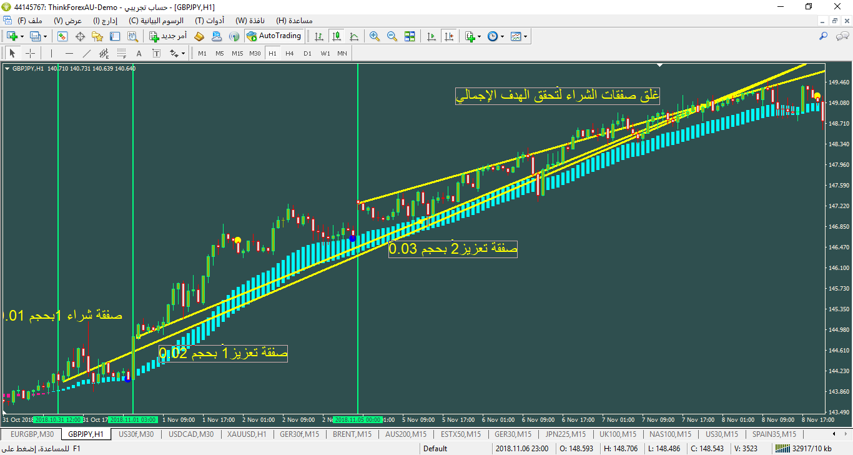Toggle the AutoTrading button
The image size is (853, 455).
274,36
